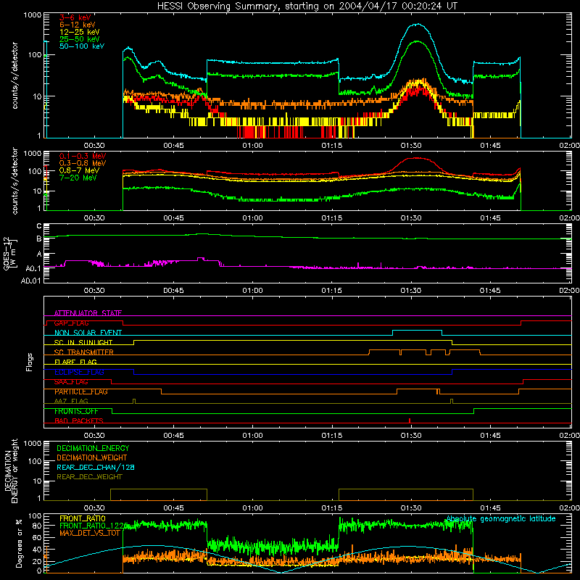Select the cyan 50-100 keV legend label
The height and width of the screenshot is (580, 580).
(x=82, y=46)
